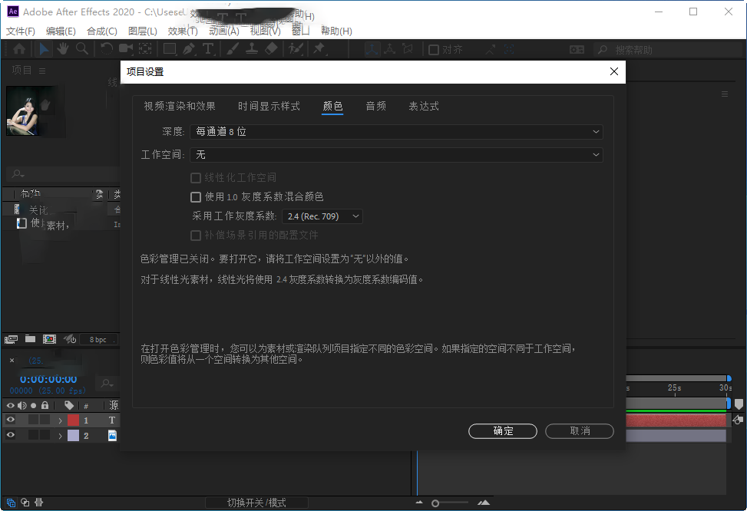Open the 工作空间 无 dropdown
Image resolution: width=747 pixels, height=511 pixels.
pyautogui.click(x=396, y=155)
